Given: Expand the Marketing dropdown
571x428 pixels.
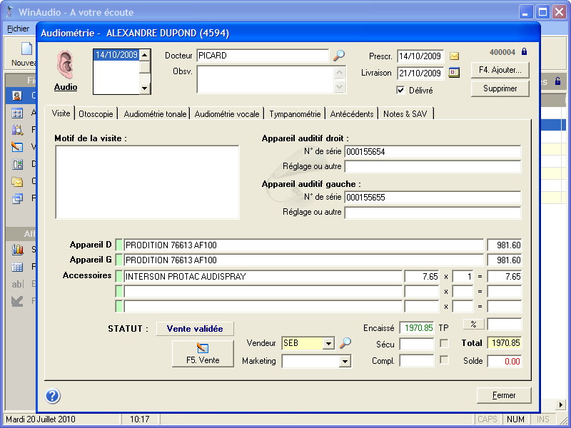Looking at the screenshot, I should (x=345, y=362).
